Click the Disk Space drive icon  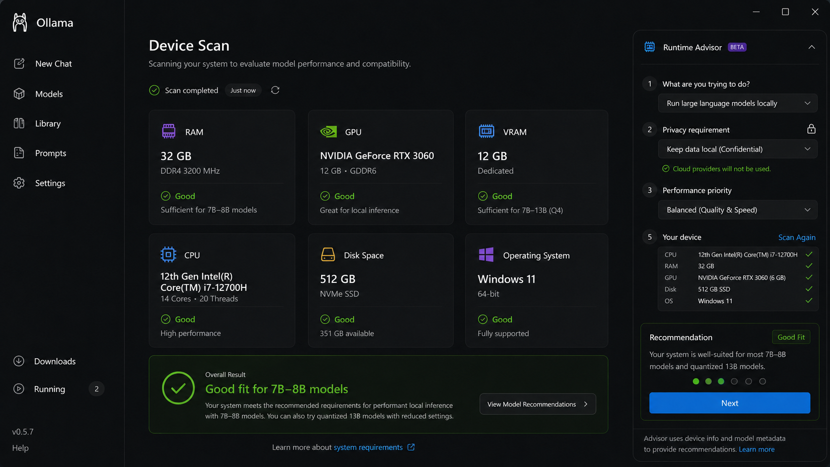328,255
